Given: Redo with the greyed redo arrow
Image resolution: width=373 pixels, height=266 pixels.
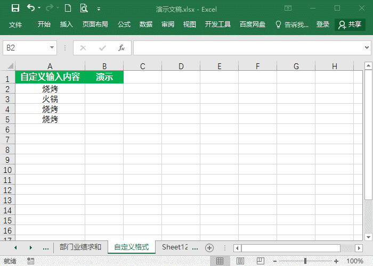Looking at the screenshot, I should (x=50, y=8).
